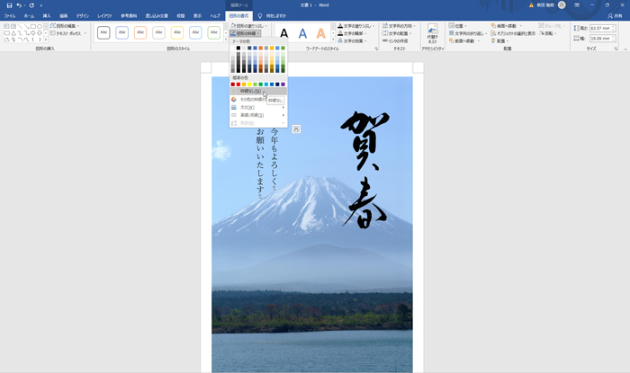Switch to the レイアウト tab
Image resolution: width=630 pixels, height=373 pixels.
105,16
